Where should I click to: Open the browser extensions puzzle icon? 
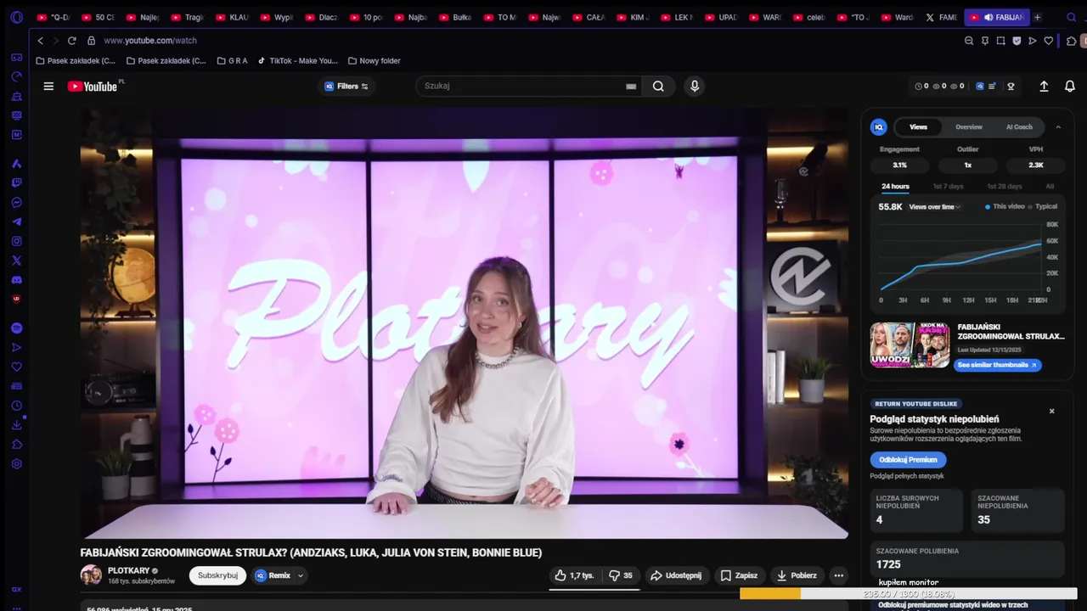point(1072,40)
